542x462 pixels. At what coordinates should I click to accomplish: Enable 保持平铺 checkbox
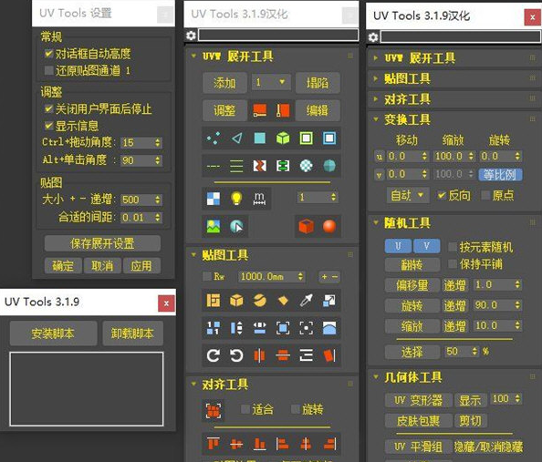click(x=453, y=264)
